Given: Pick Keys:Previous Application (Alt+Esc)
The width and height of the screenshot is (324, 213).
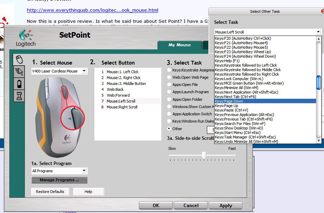Looking at the screenshot, I should [265, 115].
